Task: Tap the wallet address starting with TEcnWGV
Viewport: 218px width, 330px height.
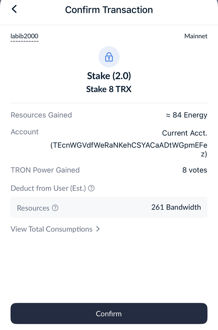Action: coord(129,145)
